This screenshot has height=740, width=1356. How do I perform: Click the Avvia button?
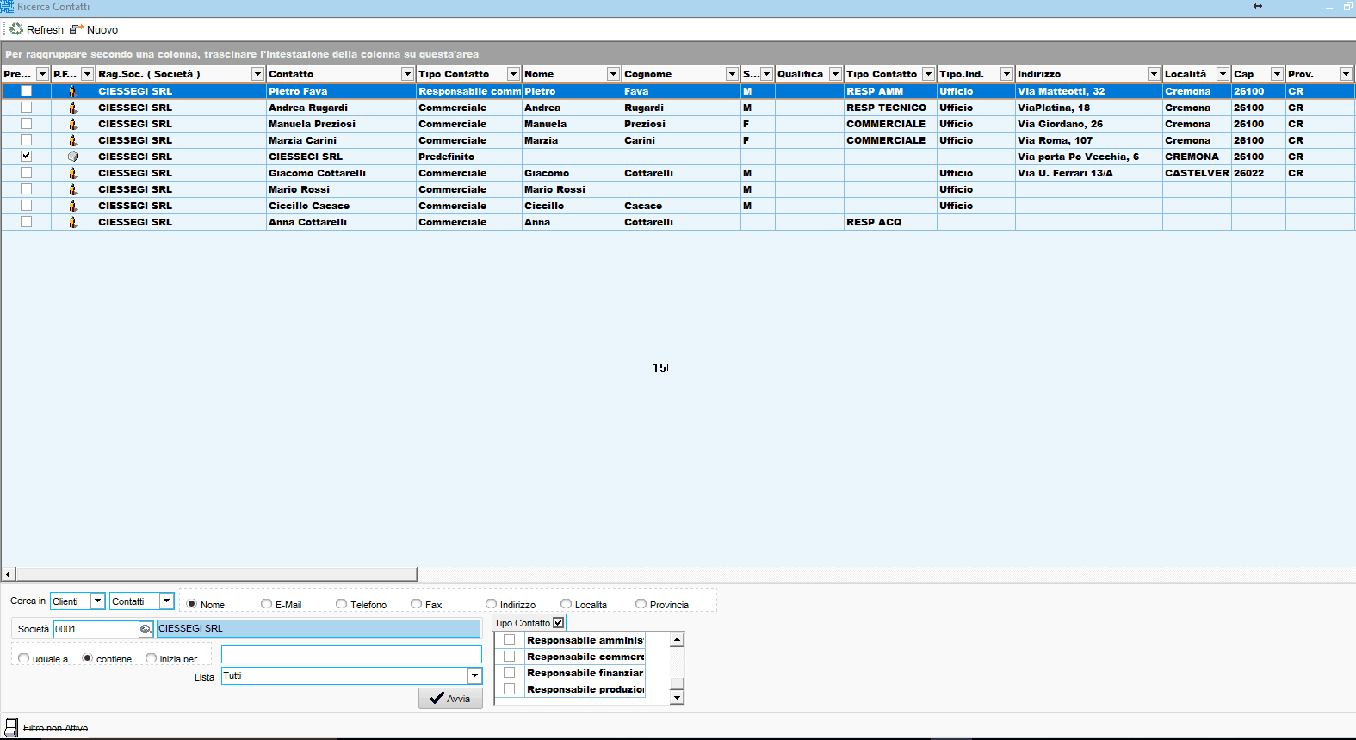450,698
